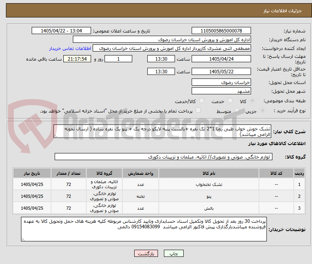Click the resize handle of description box

pyautogui.click(x=55, y=136)
